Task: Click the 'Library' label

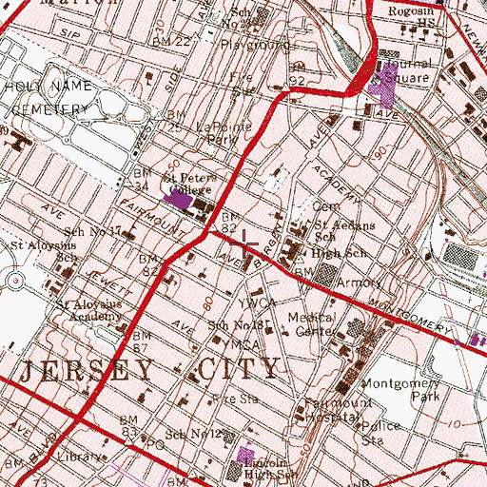Action: pyautogui.click(x=80, y=457)
